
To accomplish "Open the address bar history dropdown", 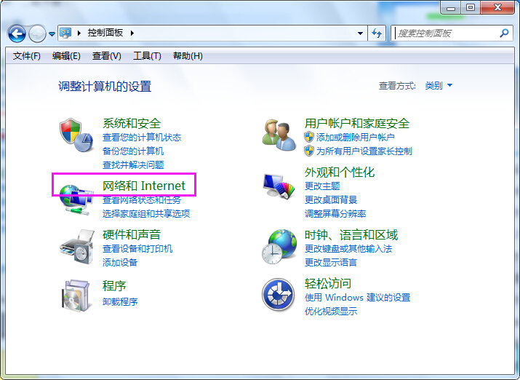I will (x=360, y=33).
